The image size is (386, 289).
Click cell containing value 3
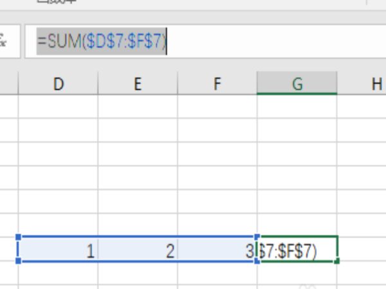[x=217, y=249]
